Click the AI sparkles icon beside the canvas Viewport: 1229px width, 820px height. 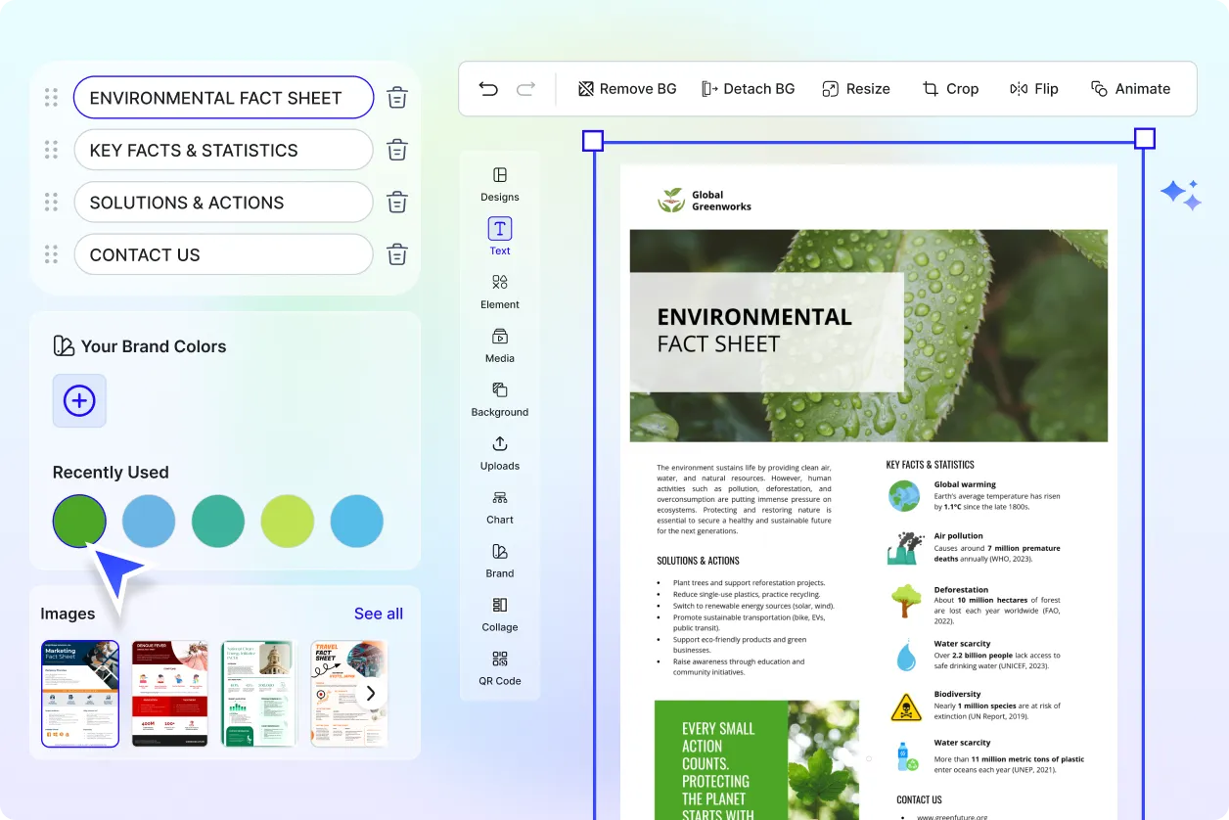click(1181, 194)
